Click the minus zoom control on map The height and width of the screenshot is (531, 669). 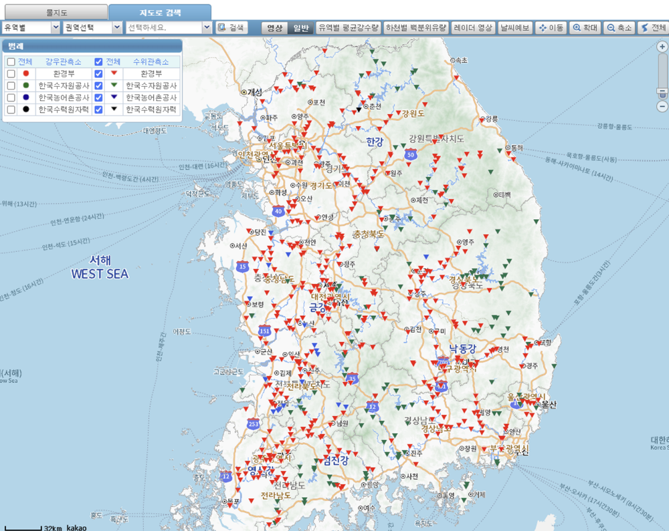[x=662, y=106]
